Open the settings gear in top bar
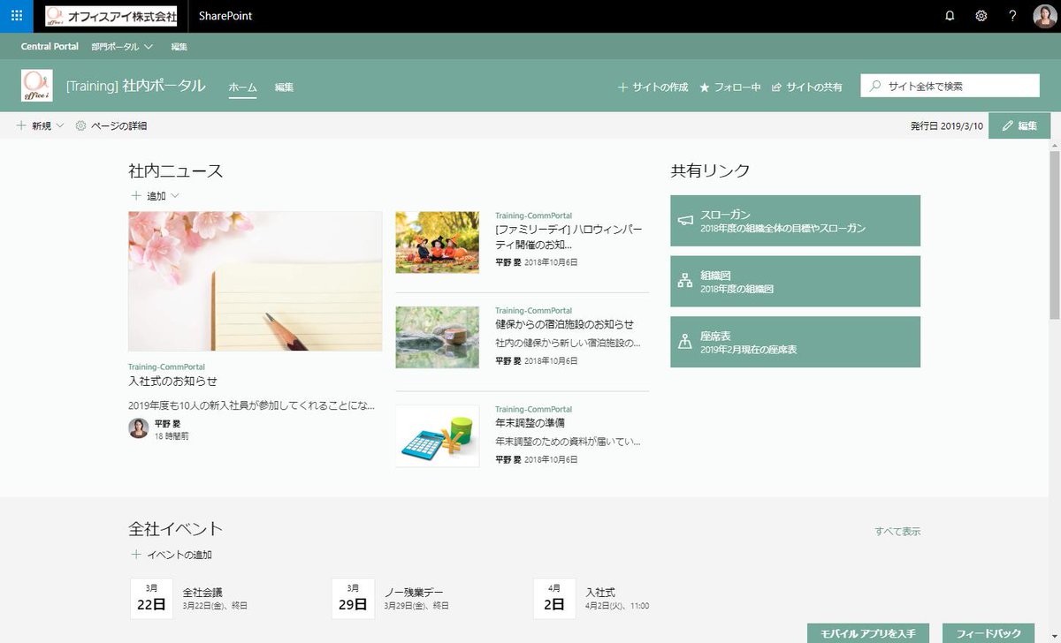The height and width of the screenshot is (643, 1061). [x=981, y=16]
